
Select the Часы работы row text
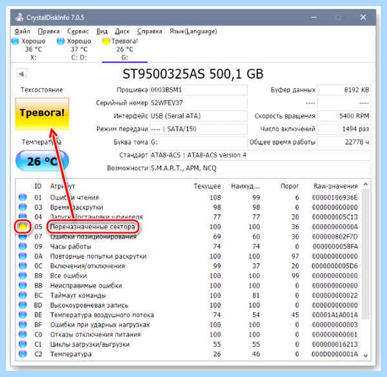click(x=70, y=247)
